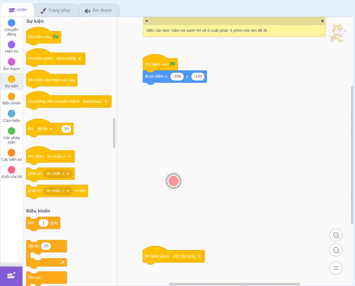Select the Sự kiện category circle
Viewport: 355px width, 286px height.
point(12,79)
